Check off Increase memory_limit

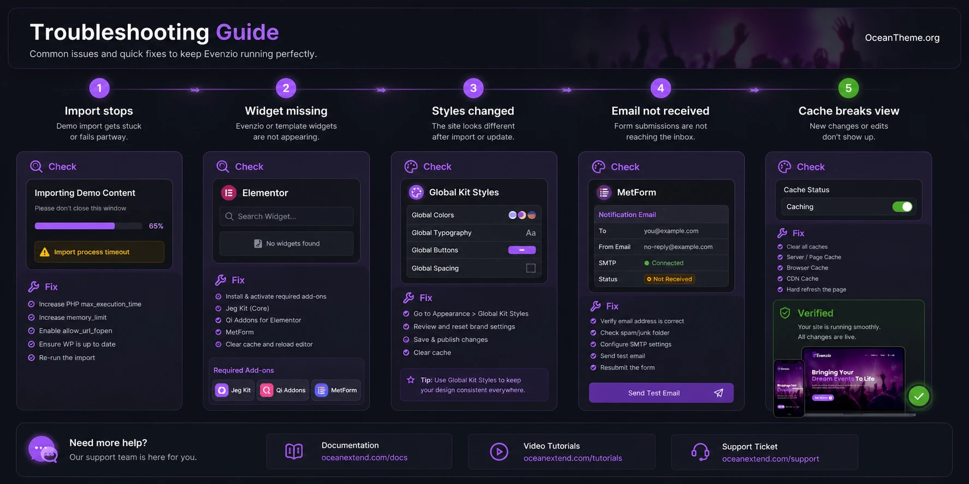pyautogui.click(x=31, y=318)
